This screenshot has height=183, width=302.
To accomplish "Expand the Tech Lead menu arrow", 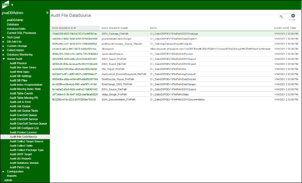I will click(x=3, y=37).
